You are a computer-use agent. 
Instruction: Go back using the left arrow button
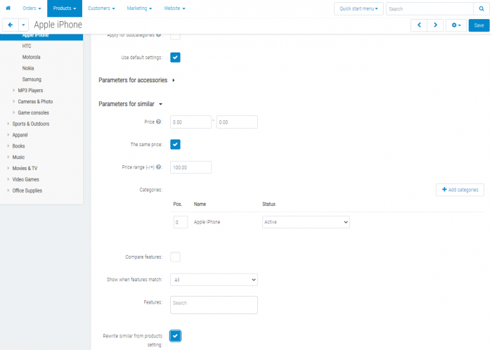pyautogui.click(x=11, y=25)
